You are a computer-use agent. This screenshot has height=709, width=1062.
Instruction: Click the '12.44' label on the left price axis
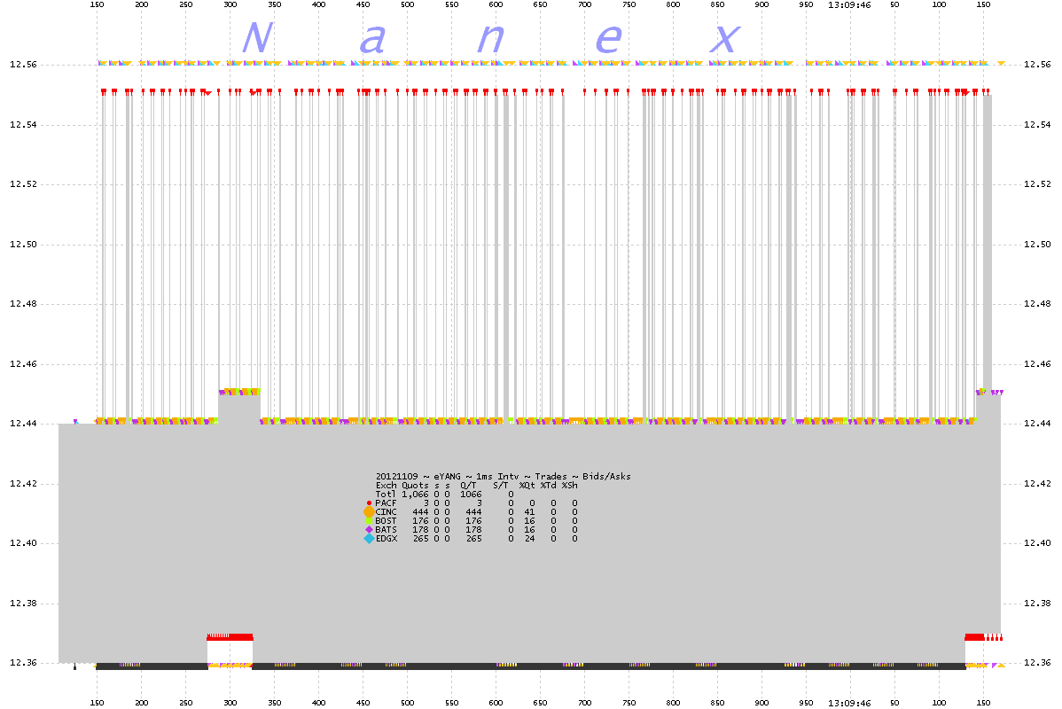tap(23, 424)
